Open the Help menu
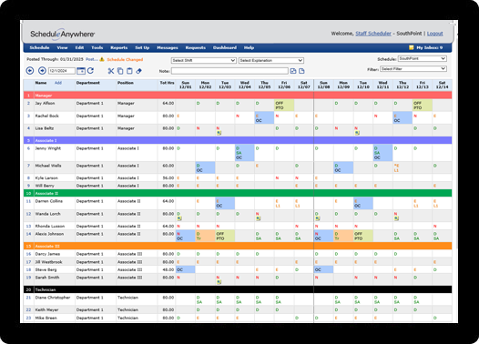Viewport: 479px width, 344px height. [249, 47]
